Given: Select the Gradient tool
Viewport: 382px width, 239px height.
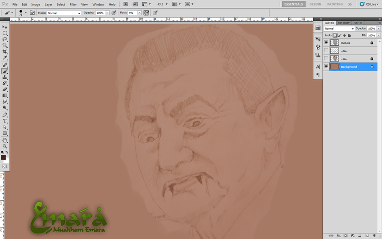Looking at the screenshot, I should tap(5, 95).
